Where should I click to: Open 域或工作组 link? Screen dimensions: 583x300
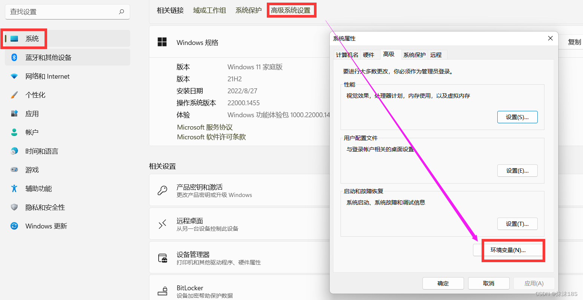[x=210, y=10]
